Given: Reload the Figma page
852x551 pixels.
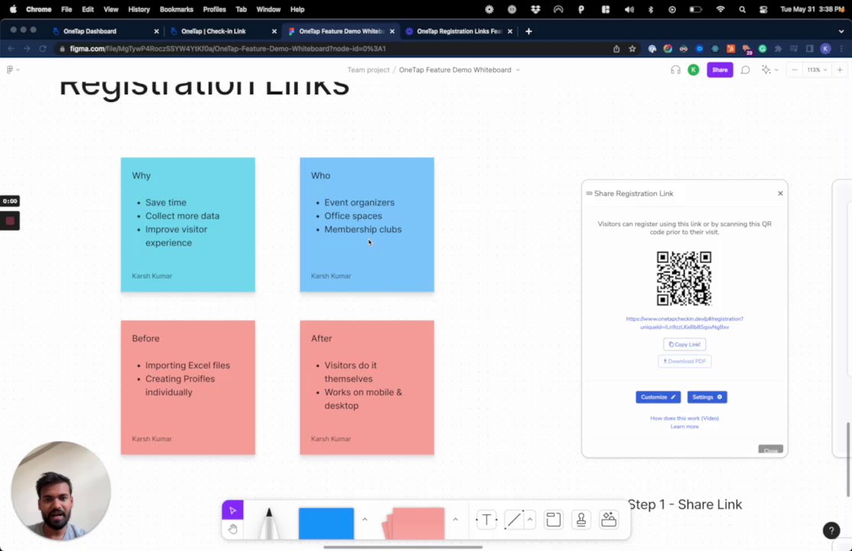Looking at the screenshot, I should [x=42, y=48].
